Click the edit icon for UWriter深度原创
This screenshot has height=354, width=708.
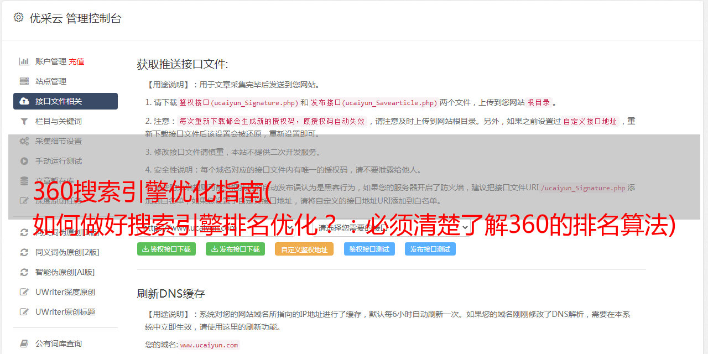[x=24, y=292]
